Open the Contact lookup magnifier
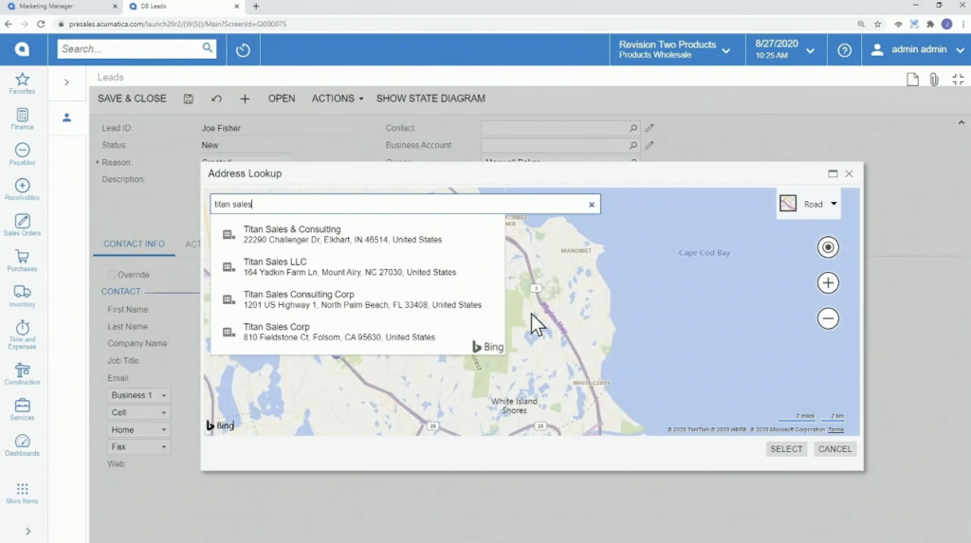Viewport: 971px width, 543px height. (632, 128)
